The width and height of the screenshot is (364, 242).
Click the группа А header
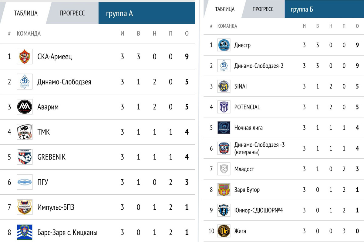tap(120, 14)
